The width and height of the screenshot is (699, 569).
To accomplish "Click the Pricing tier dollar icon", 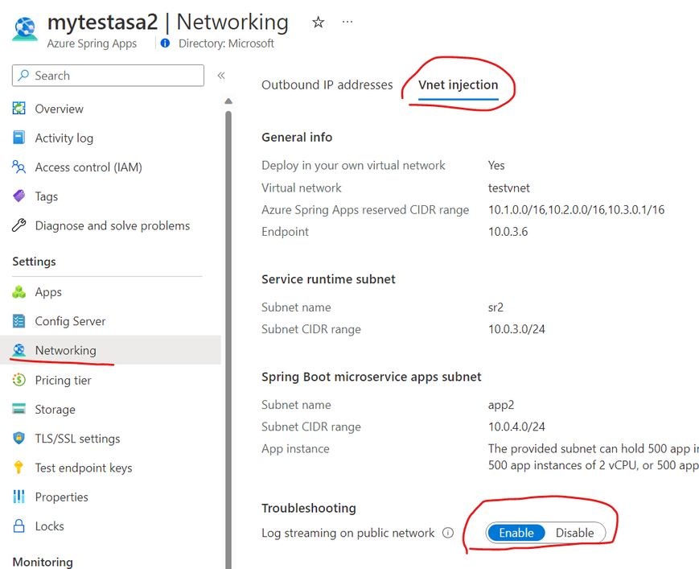I will click(x=19, y=380).
